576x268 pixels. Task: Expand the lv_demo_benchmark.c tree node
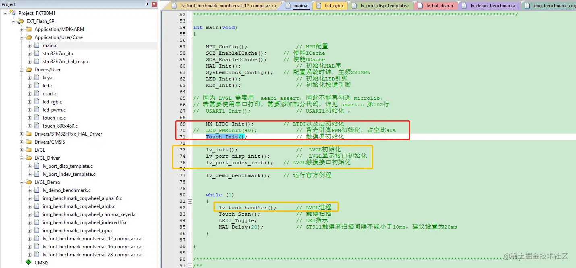click(x=29, y=190)
